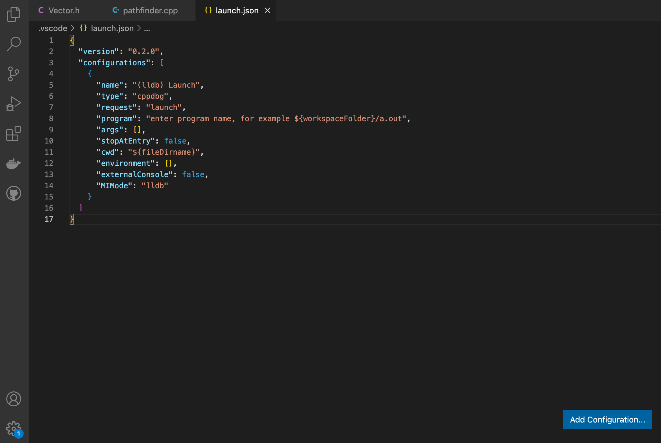Click final closing brace on line 17
661x443 pixels.
[72, 219]
